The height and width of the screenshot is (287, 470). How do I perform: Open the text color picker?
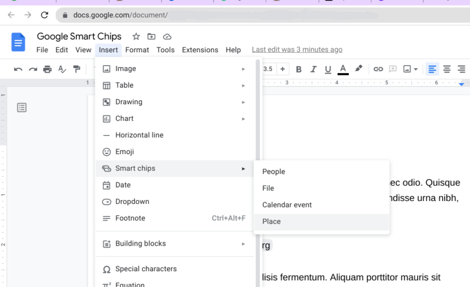coord(343,69)
